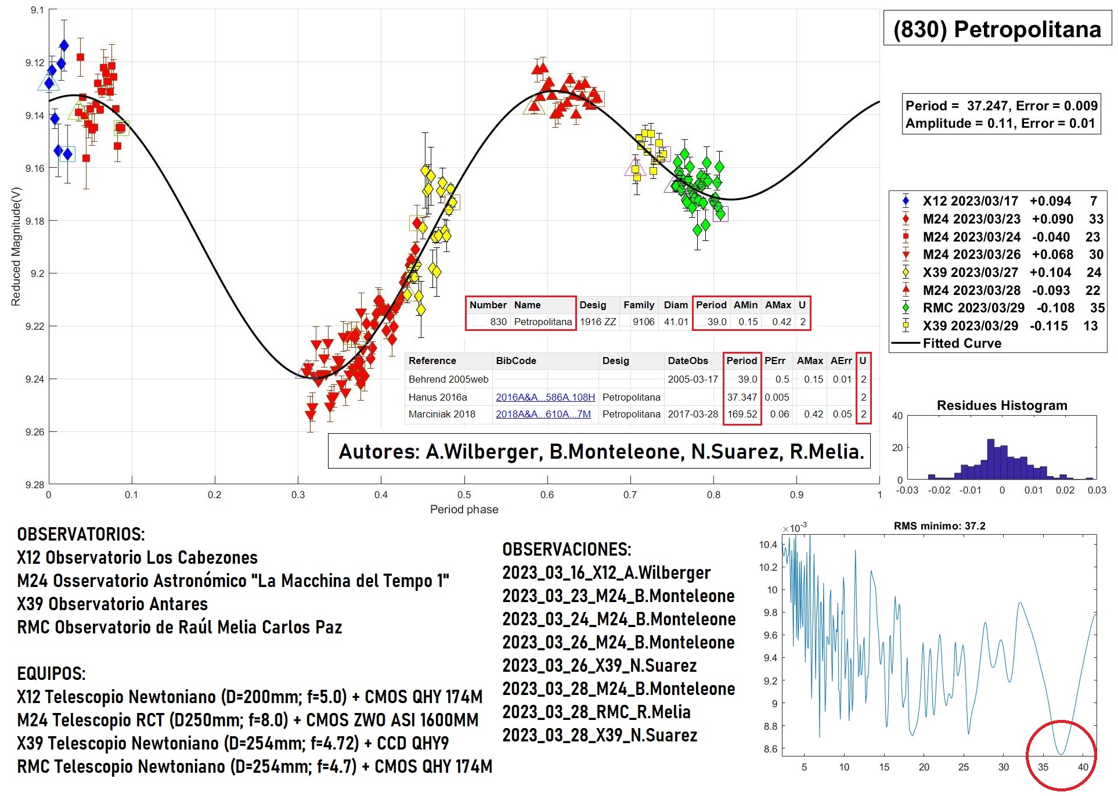The image size is (1118, 796).
Task: Click the Period and Amplitude results box
Action: point(1001,114)
